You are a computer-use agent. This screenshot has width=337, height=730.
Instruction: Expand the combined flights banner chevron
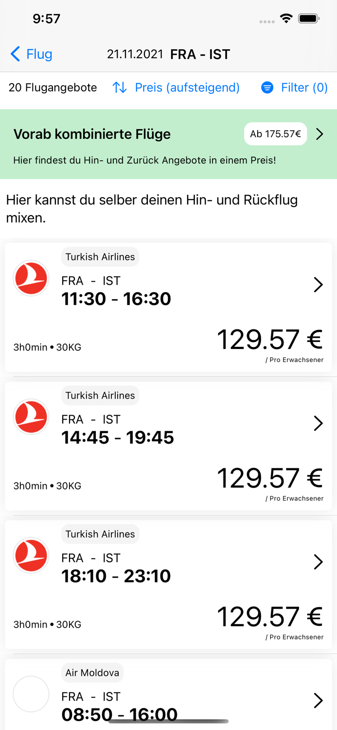coord(319,134)
